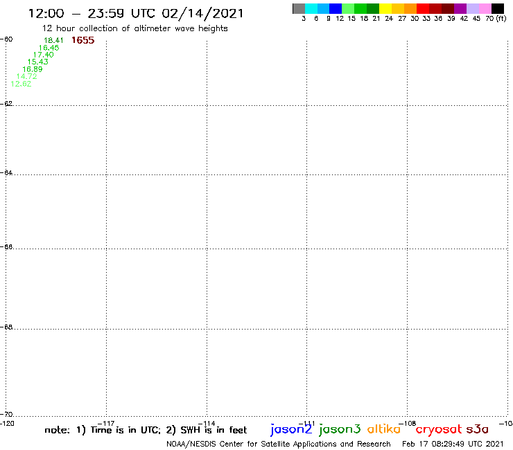Click the '24' color scale label

coord(389,19)
